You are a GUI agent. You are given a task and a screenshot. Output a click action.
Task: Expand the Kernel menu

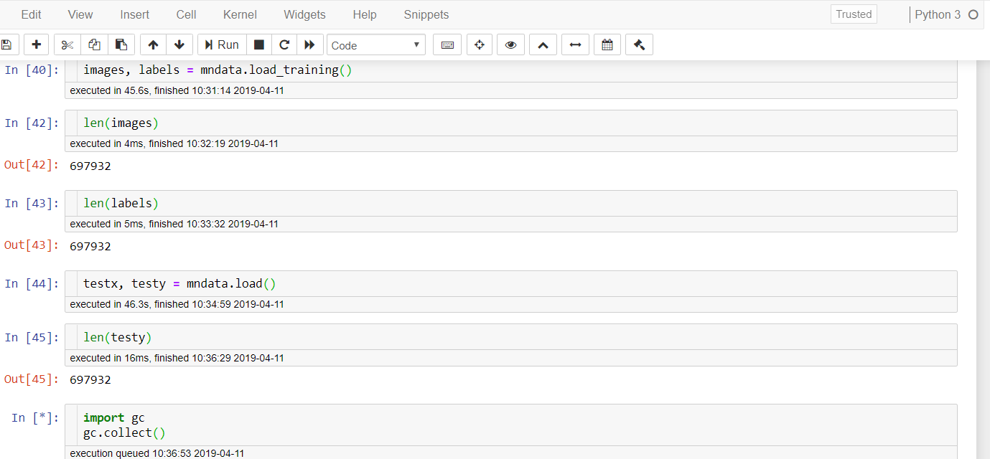click(239, 14)
